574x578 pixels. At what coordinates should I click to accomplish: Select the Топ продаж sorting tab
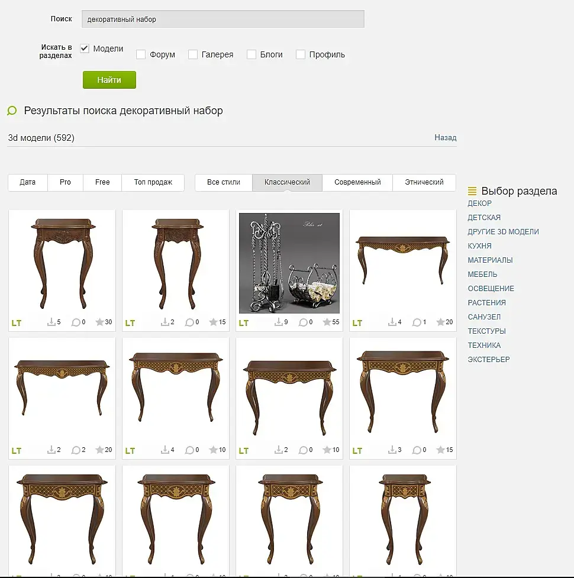(x=153, y=182)
